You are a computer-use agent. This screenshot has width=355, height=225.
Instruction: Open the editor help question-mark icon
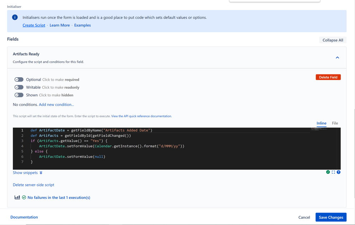pyautogui.click(x=338, y=172)
